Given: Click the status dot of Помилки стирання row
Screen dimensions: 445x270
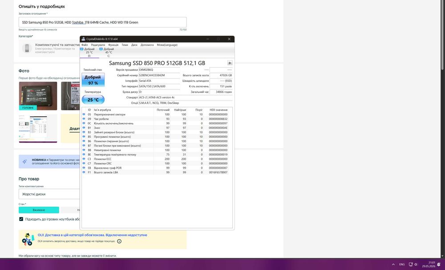Looking at the screenshot, I should click(x=84, y=141).
